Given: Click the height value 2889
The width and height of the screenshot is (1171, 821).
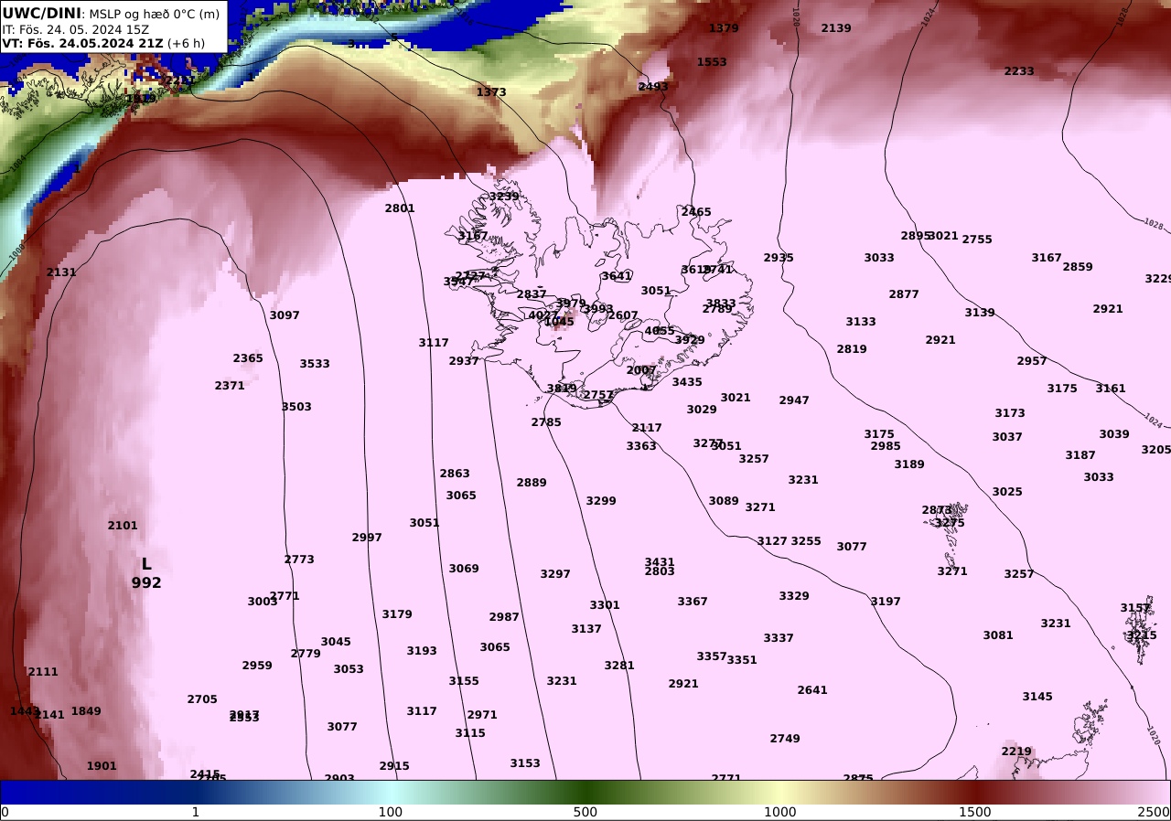Looking at the screenshot, I should click(532, 483).
